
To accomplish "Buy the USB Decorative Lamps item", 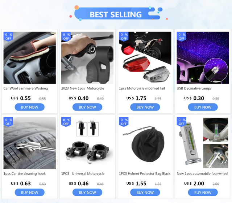I will click(203, 107).
